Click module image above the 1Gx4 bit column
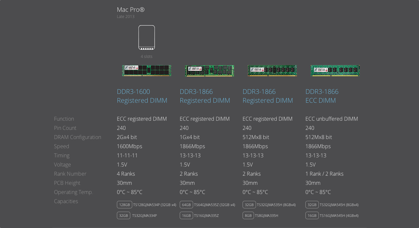This screenshot has width=419, height=228. 209,71
